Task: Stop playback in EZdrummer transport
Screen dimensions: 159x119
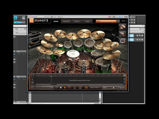Action: tap(61, 88)
